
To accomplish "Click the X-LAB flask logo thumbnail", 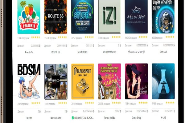I will [x=163, y=81].
